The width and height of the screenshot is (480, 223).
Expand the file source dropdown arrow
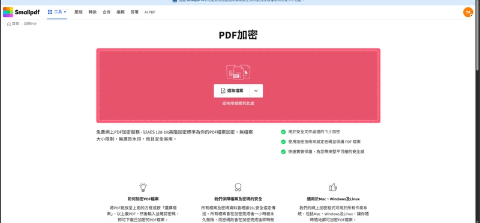click(x=256, y=91)
